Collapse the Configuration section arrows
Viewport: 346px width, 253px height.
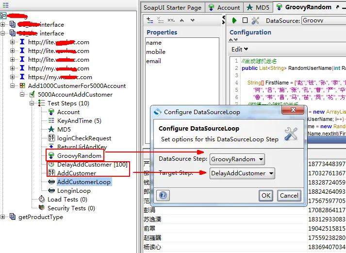pos(233,40)
